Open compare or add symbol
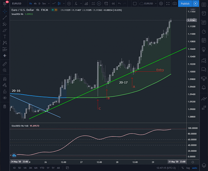Screen dimensions: 208x171 pos(69,4)
